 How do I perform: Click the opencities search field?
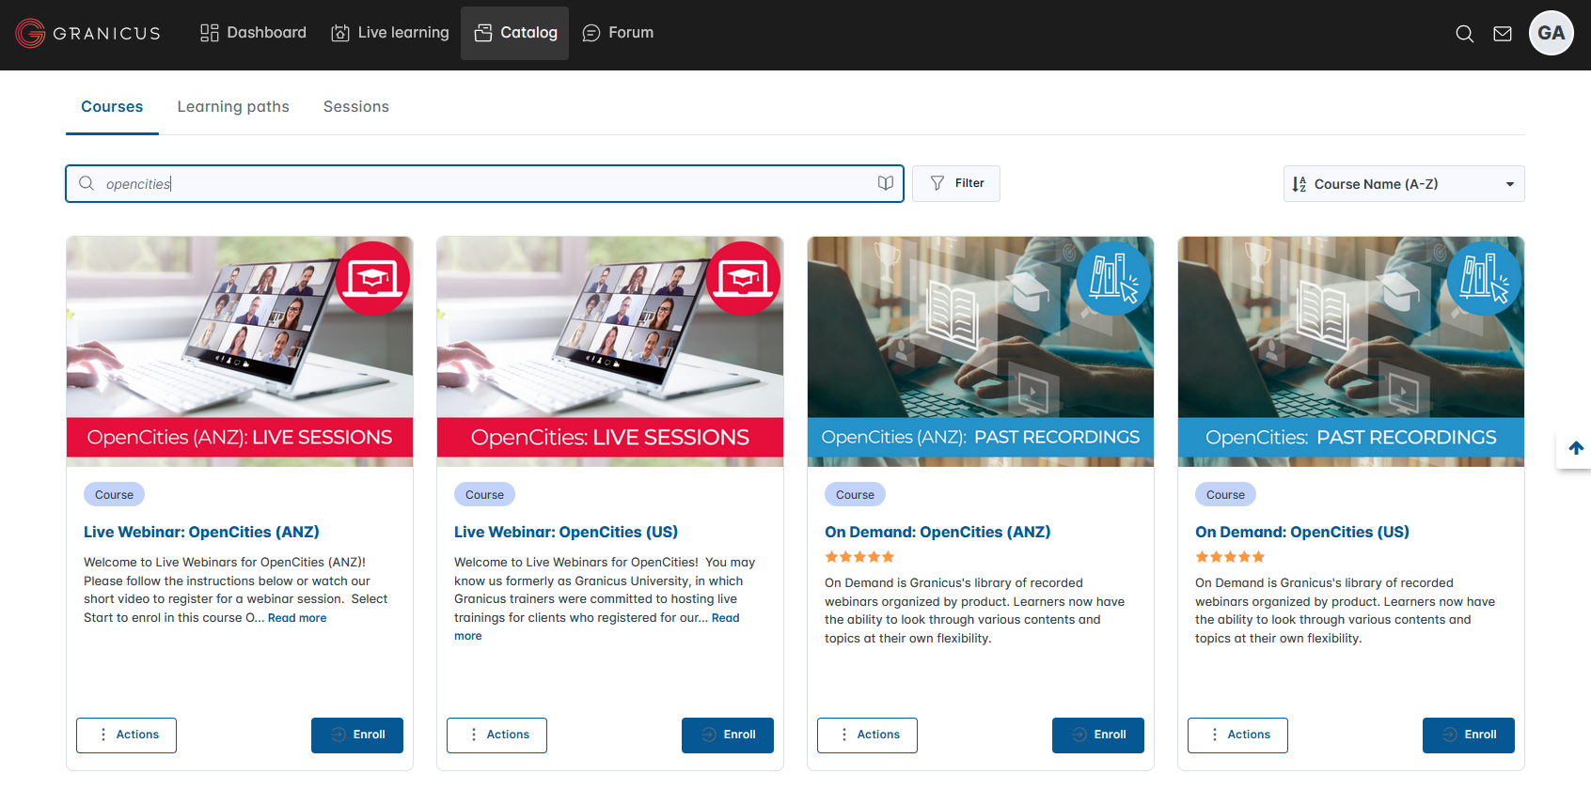click(484, 184)
